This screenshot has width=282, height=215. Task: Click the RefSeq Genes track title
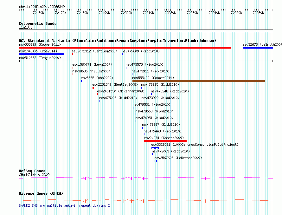tap(32, 171)
